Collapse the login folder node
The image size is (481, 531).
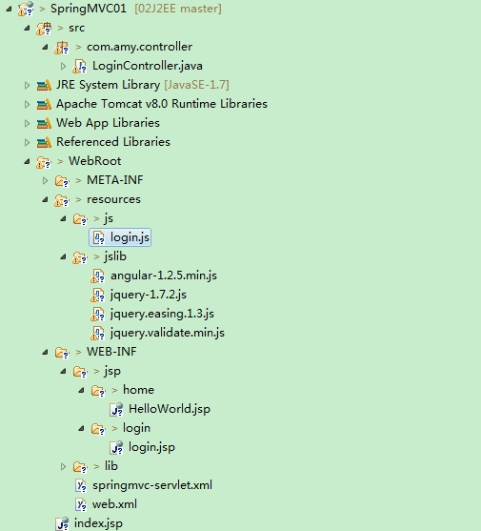click(82, 429)
